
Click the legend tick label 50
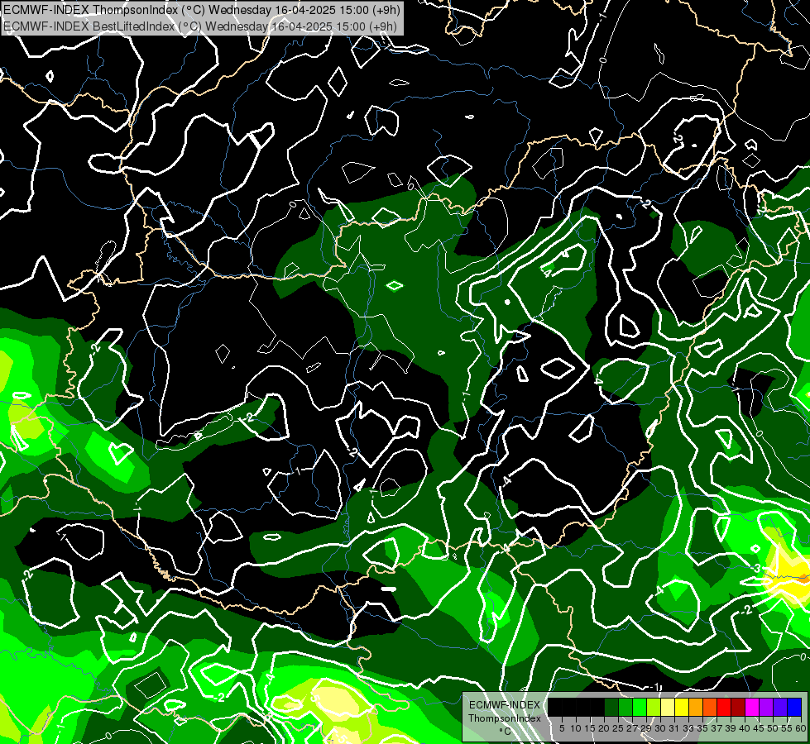pos(774,728)
